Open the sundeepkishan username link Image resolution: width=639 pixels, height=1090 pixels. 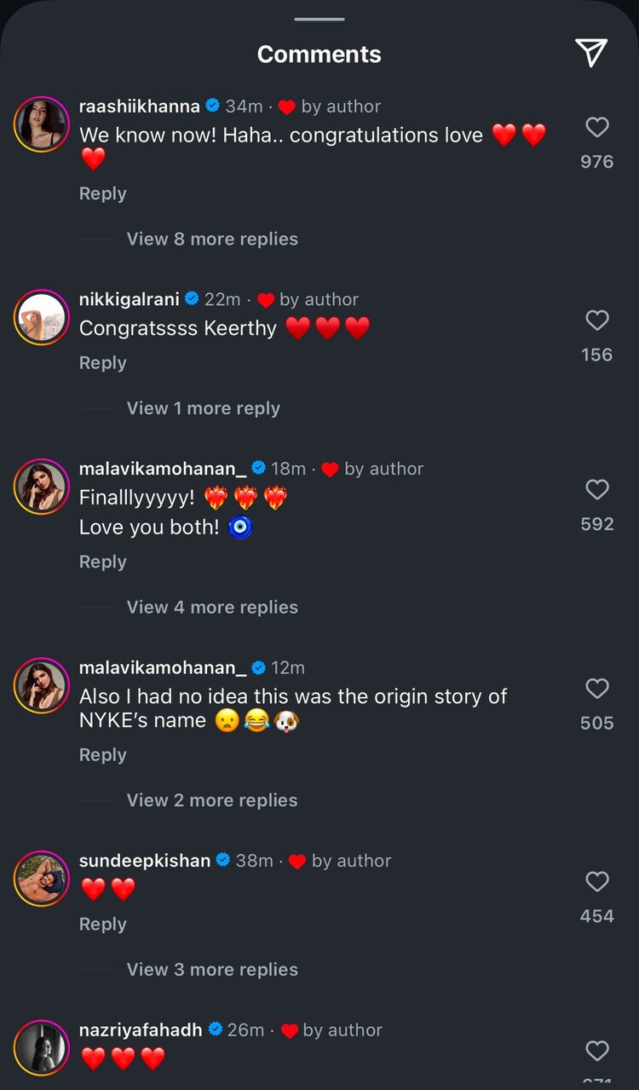pyautogui.click(x=144, y=861)
